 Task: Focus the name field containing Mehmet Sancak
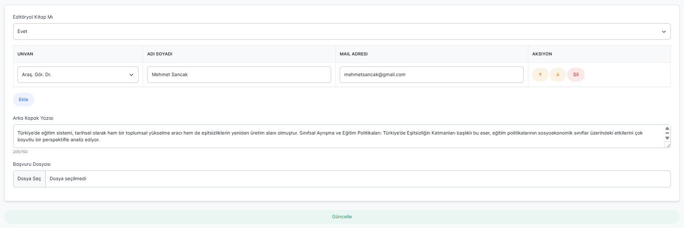pos(239,75)
